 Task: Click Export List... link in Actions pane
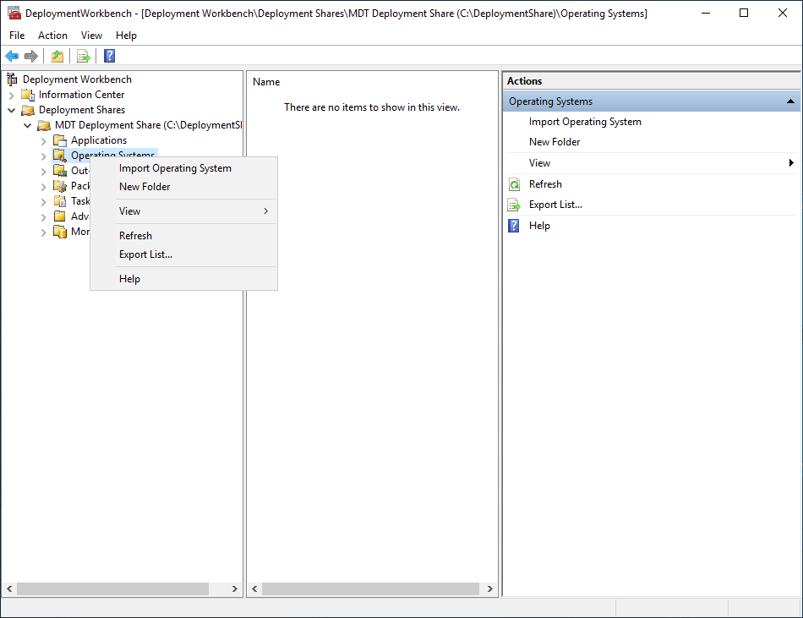[555, 205]
